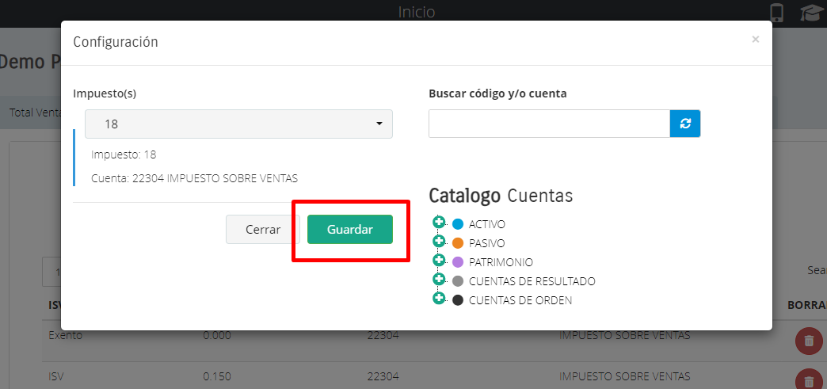Click the orange PASIVO color dot
Viewport: 827px width, 389px height.
tap(458, 243)
